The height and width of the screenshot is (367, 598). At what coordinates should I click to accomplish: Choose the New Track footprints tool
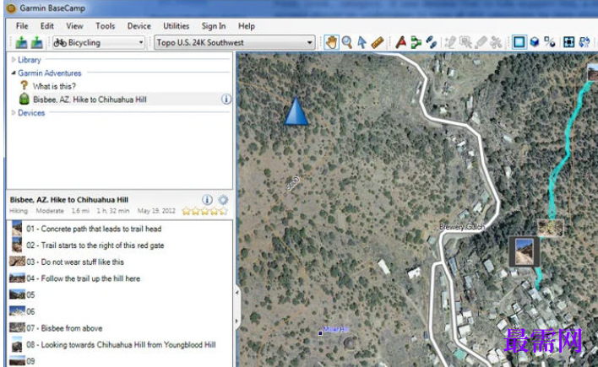432,42
